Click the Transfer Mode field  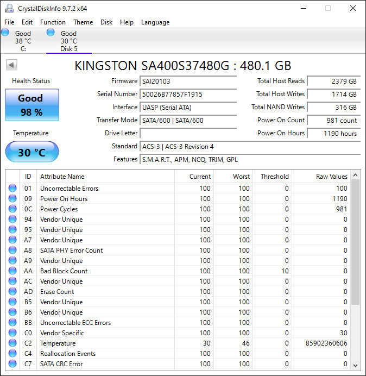tap(188, 120)
